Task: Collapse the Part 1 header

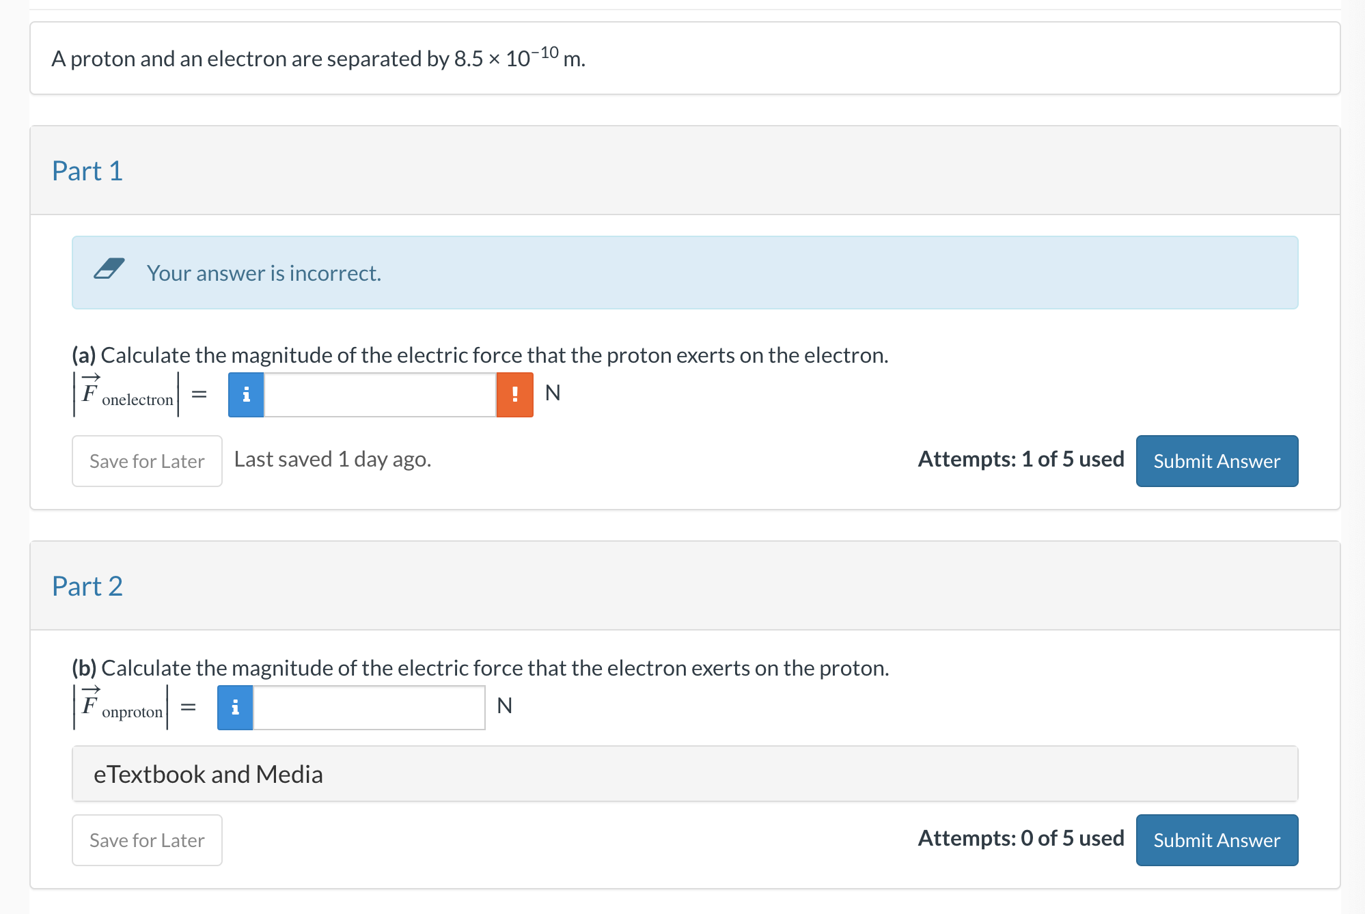Action: point(87,171)
